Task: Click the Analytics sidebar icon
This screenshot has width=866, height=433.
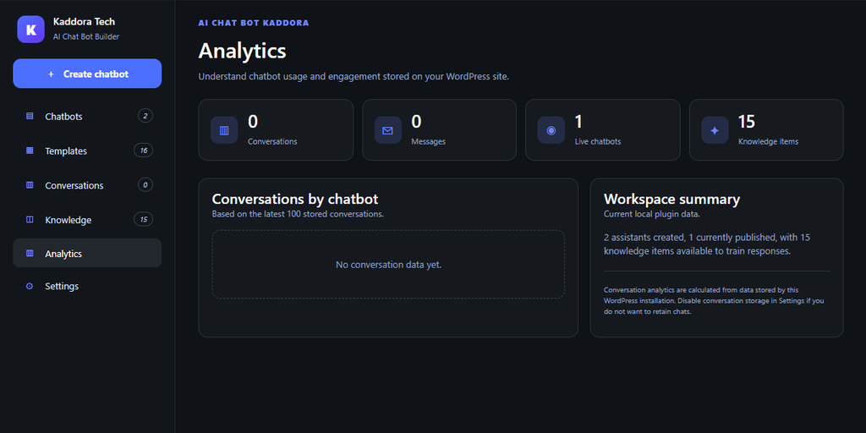Action: [x=30, y=254]
